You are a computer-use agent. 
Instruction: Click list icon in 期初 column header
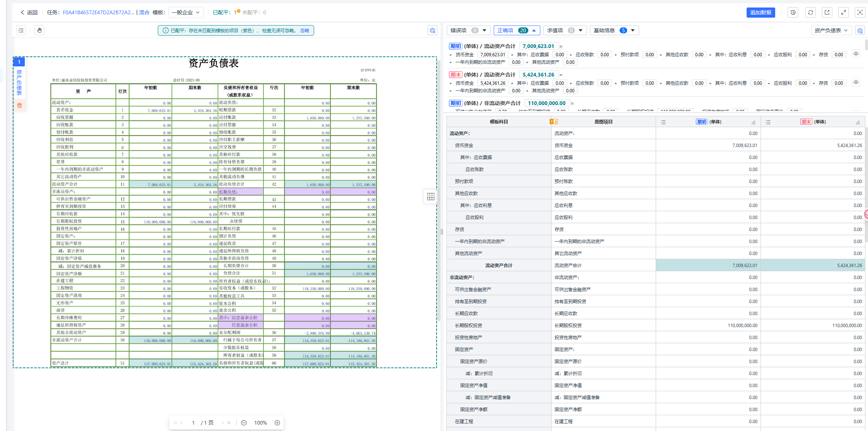click(663, 122)
